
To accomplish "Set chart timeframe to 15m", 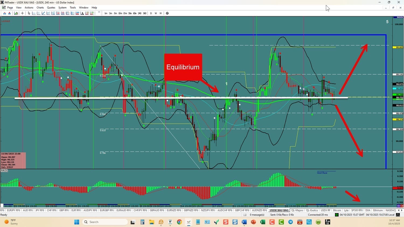I will point(125,13).
